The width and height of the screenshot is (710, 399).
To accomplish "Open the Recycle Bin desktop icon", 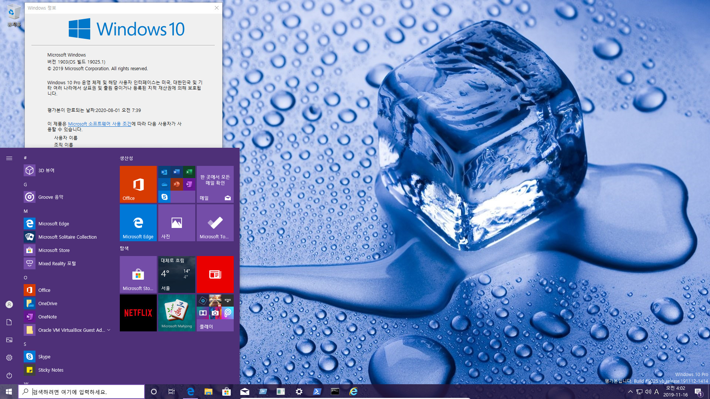I will click(x=14, y=16).
